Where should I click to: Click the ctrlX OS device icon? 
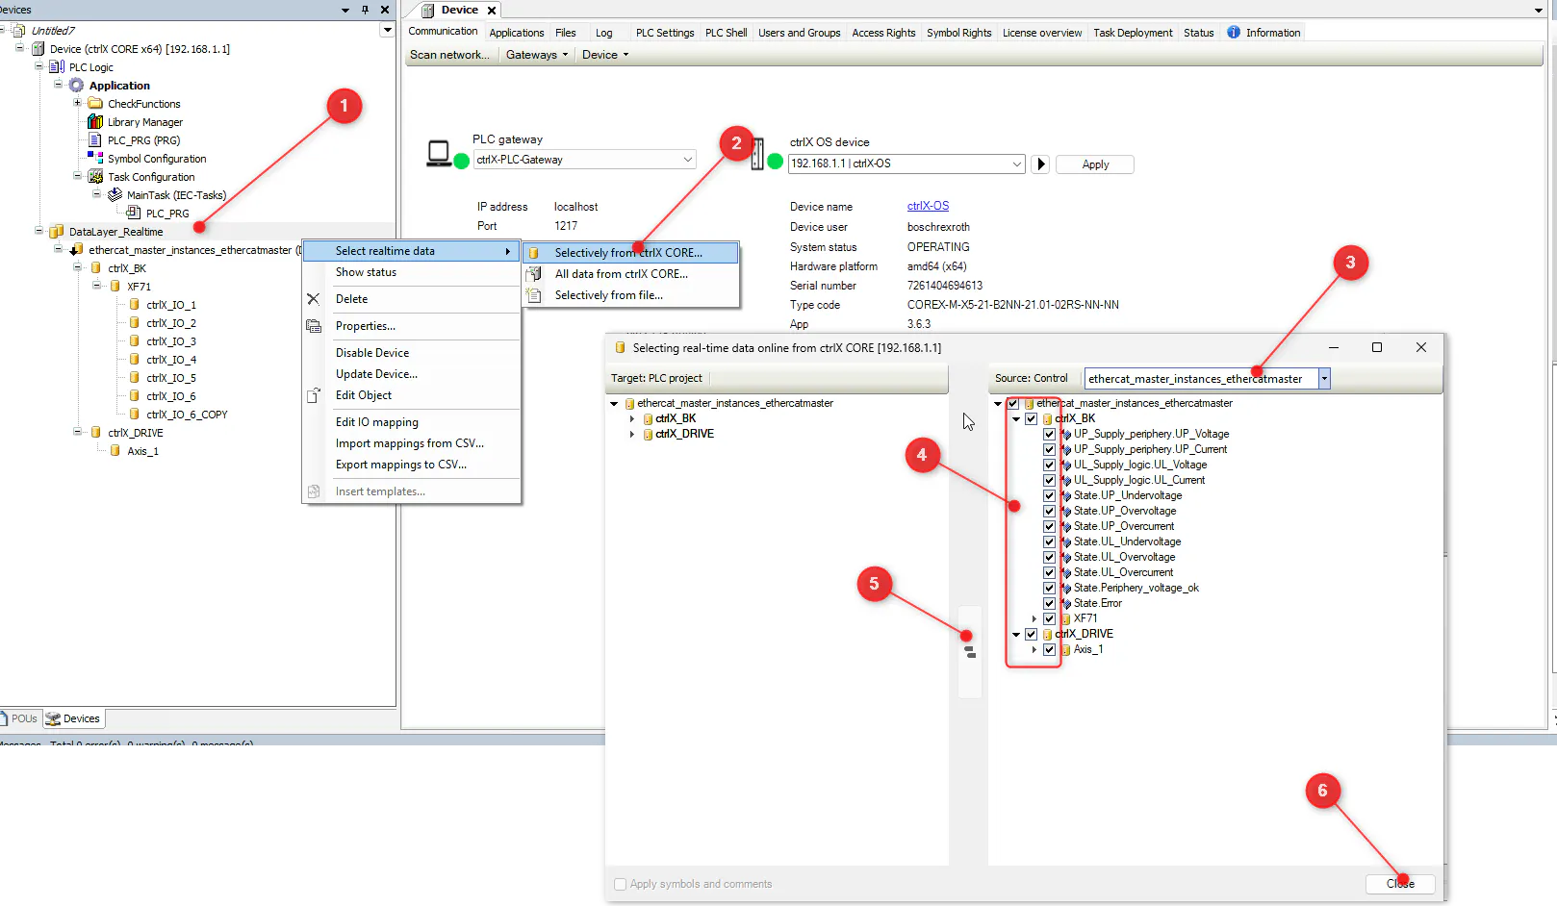tap(757, 154)
